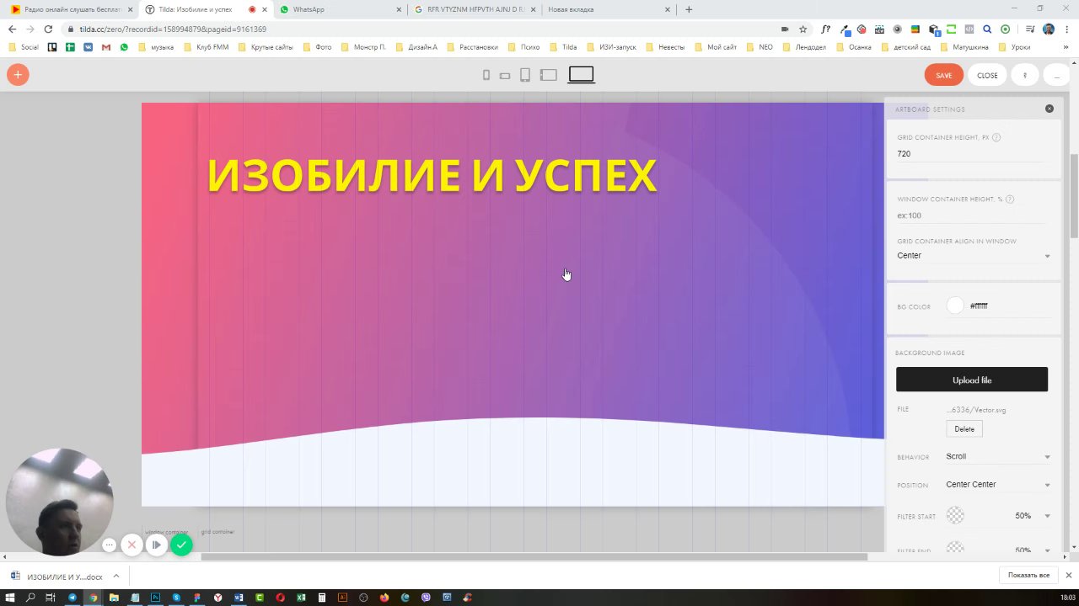Open a new browser tab

(x=689, y=9)
